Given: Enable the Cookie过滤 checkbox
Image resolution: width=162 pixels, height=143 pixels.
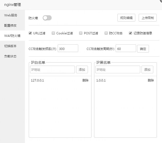Looking at the screenshot, I should pos(53,33).
